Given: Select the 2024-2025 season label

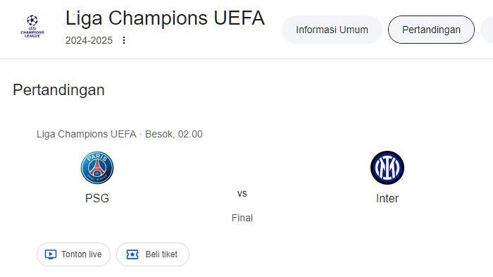Looking at the screenshot, I should tap(89, 40).
